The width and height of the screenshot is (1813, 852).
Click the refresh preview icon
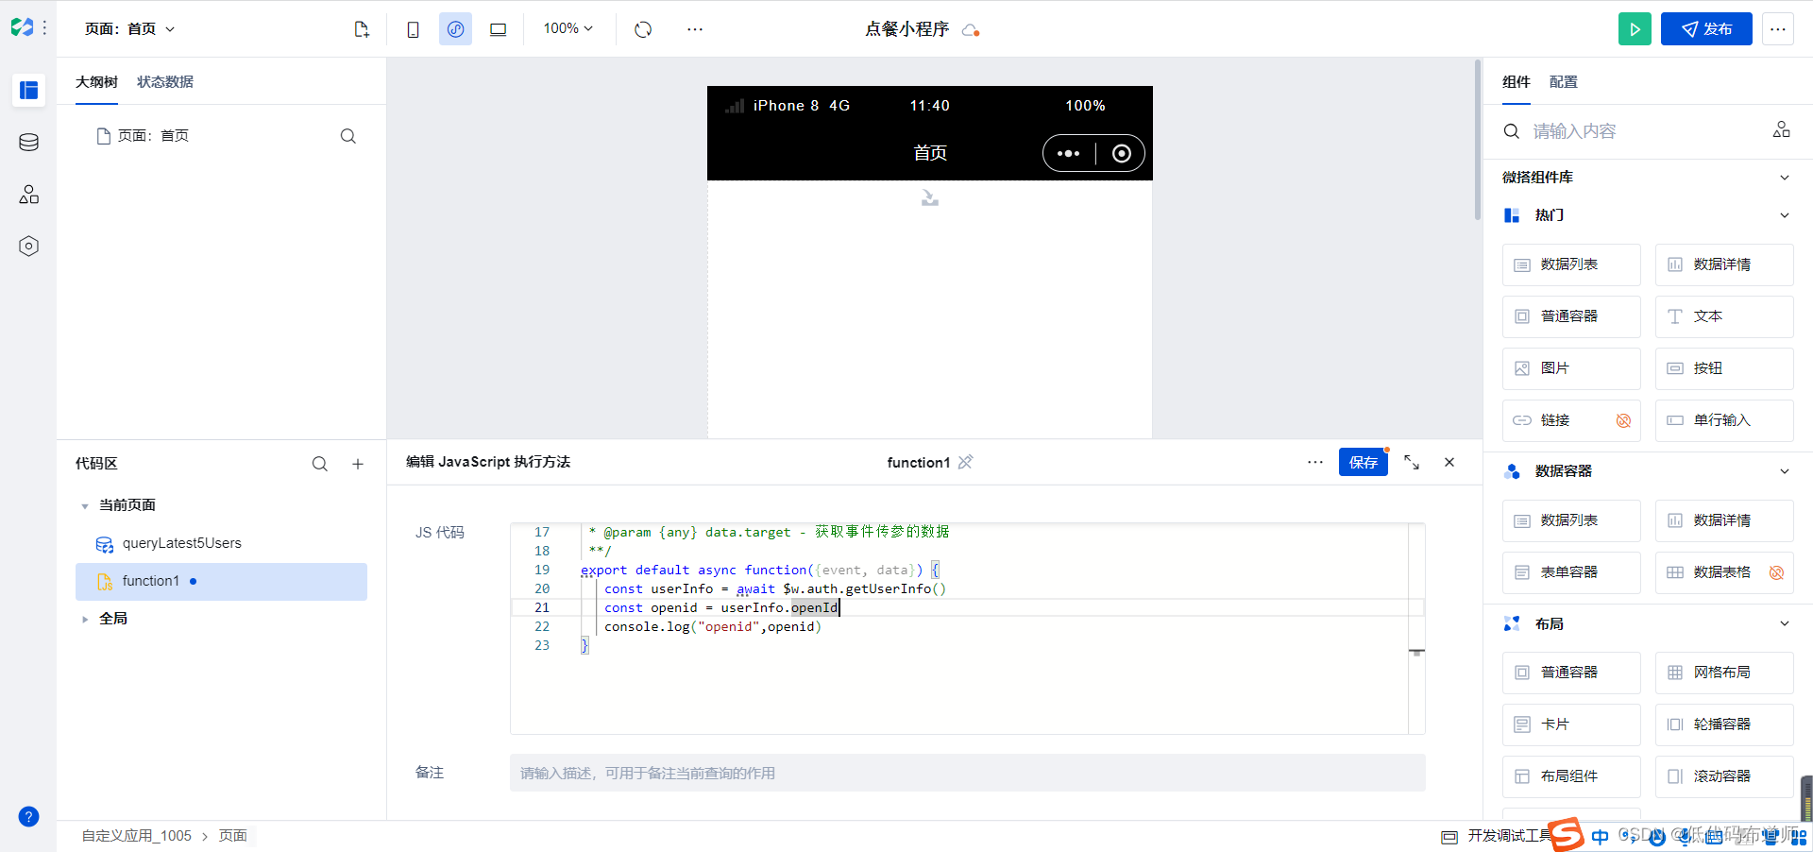tap(643, 29)
